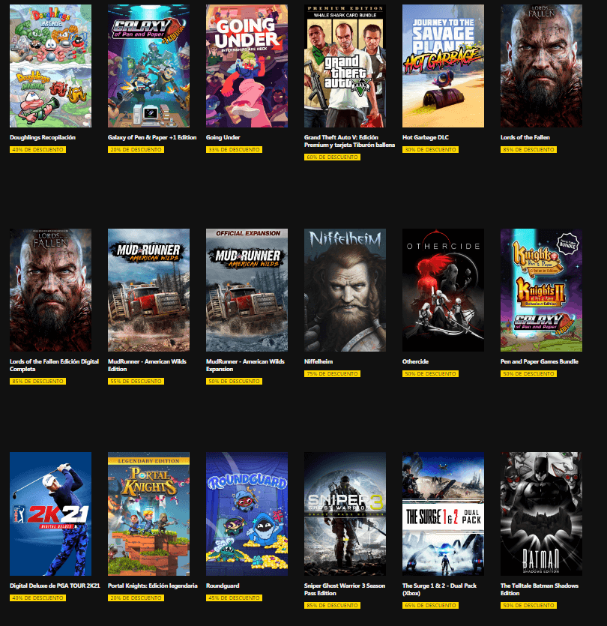Click the Grand Theft Auto V cover image
This screenshot has height=626, width=607.
point(345,66)
